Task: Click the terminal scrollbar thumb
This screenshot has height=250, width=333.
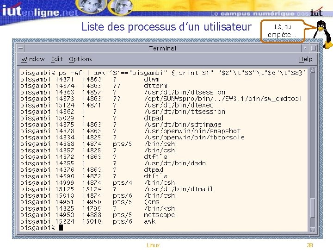Action: pos(312,208)
